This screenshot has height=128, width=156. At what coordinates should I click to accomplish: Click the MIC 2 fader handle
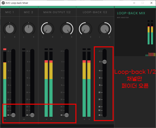(32, 115)
